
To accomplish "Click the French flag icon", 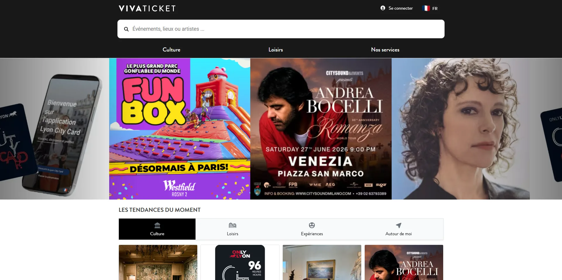I will 426,8.
